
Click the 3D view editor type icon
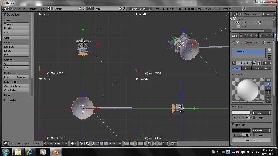click(x=7, y=143)
